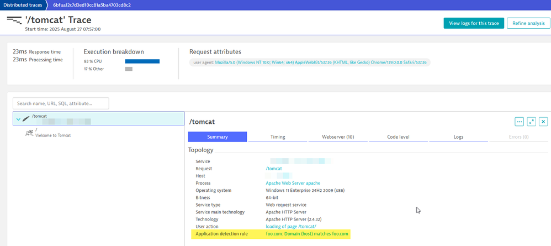Open the Webserver (10) tab
The image size is (551, 246).
(x=338, y=137)
